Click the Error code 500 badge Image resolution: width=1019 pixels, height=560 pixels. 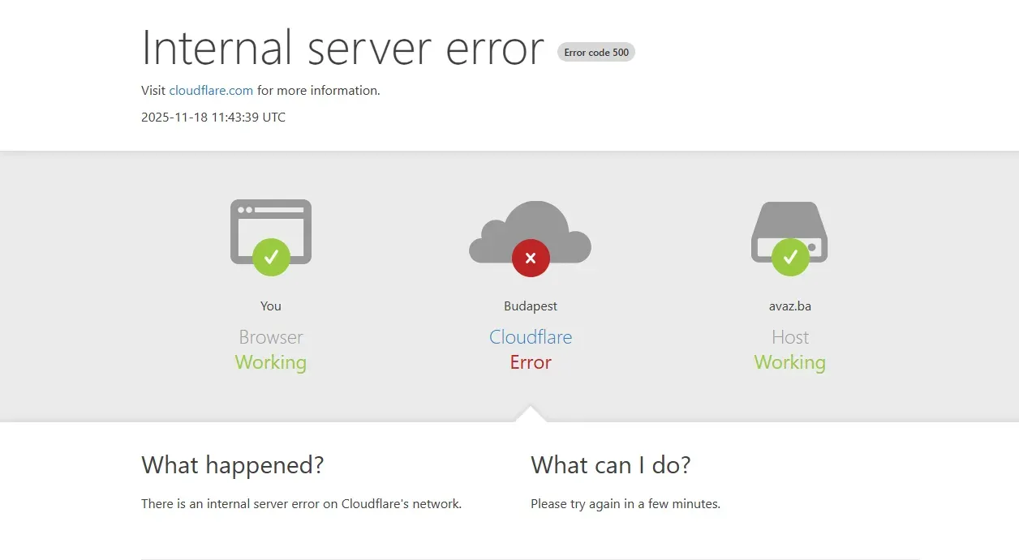coord(596,52)
